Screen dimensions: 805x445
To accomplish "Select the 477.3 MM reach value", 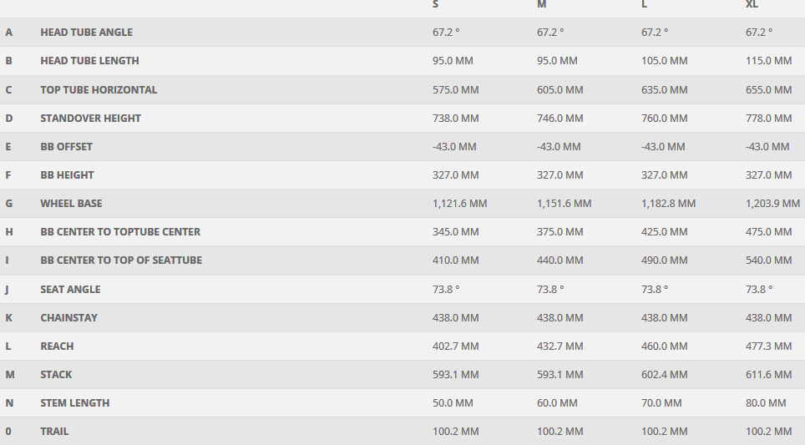I will tap(768, 346).
